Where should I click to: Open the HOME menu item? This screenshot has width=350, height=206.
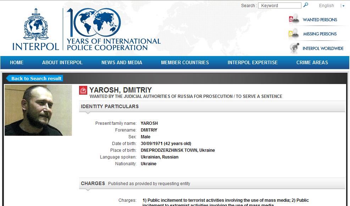point(17,62)
